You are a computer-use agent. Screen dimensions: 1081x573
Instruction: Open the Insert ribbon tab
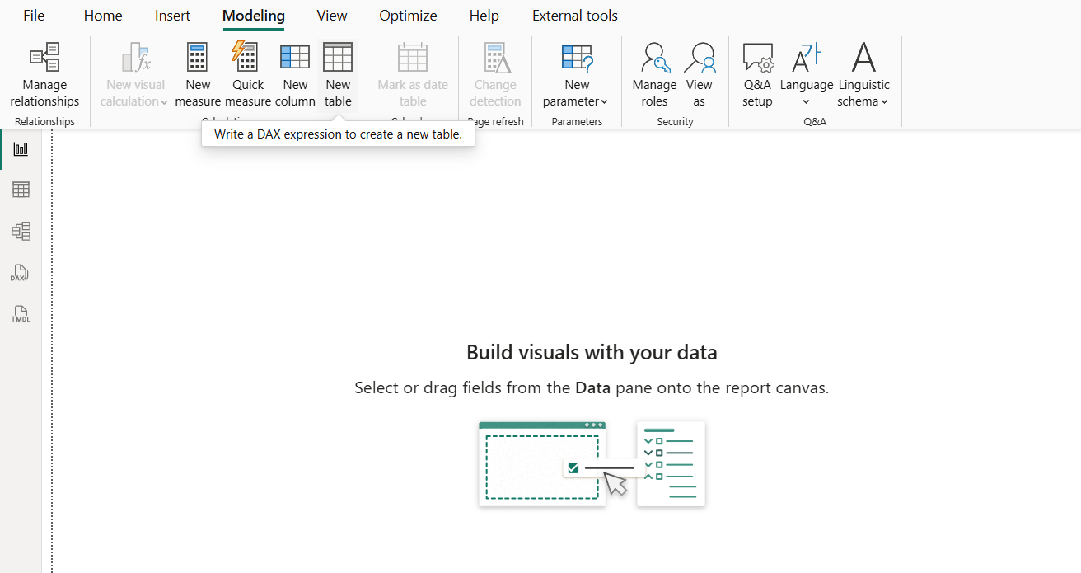(x=172, y=16)
